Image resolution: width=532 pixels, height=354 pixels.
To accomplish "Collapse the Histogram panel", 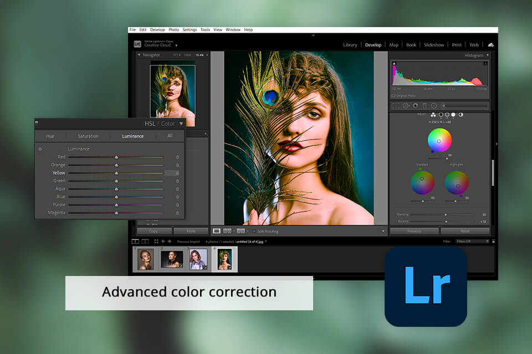I will pos(488,55).
